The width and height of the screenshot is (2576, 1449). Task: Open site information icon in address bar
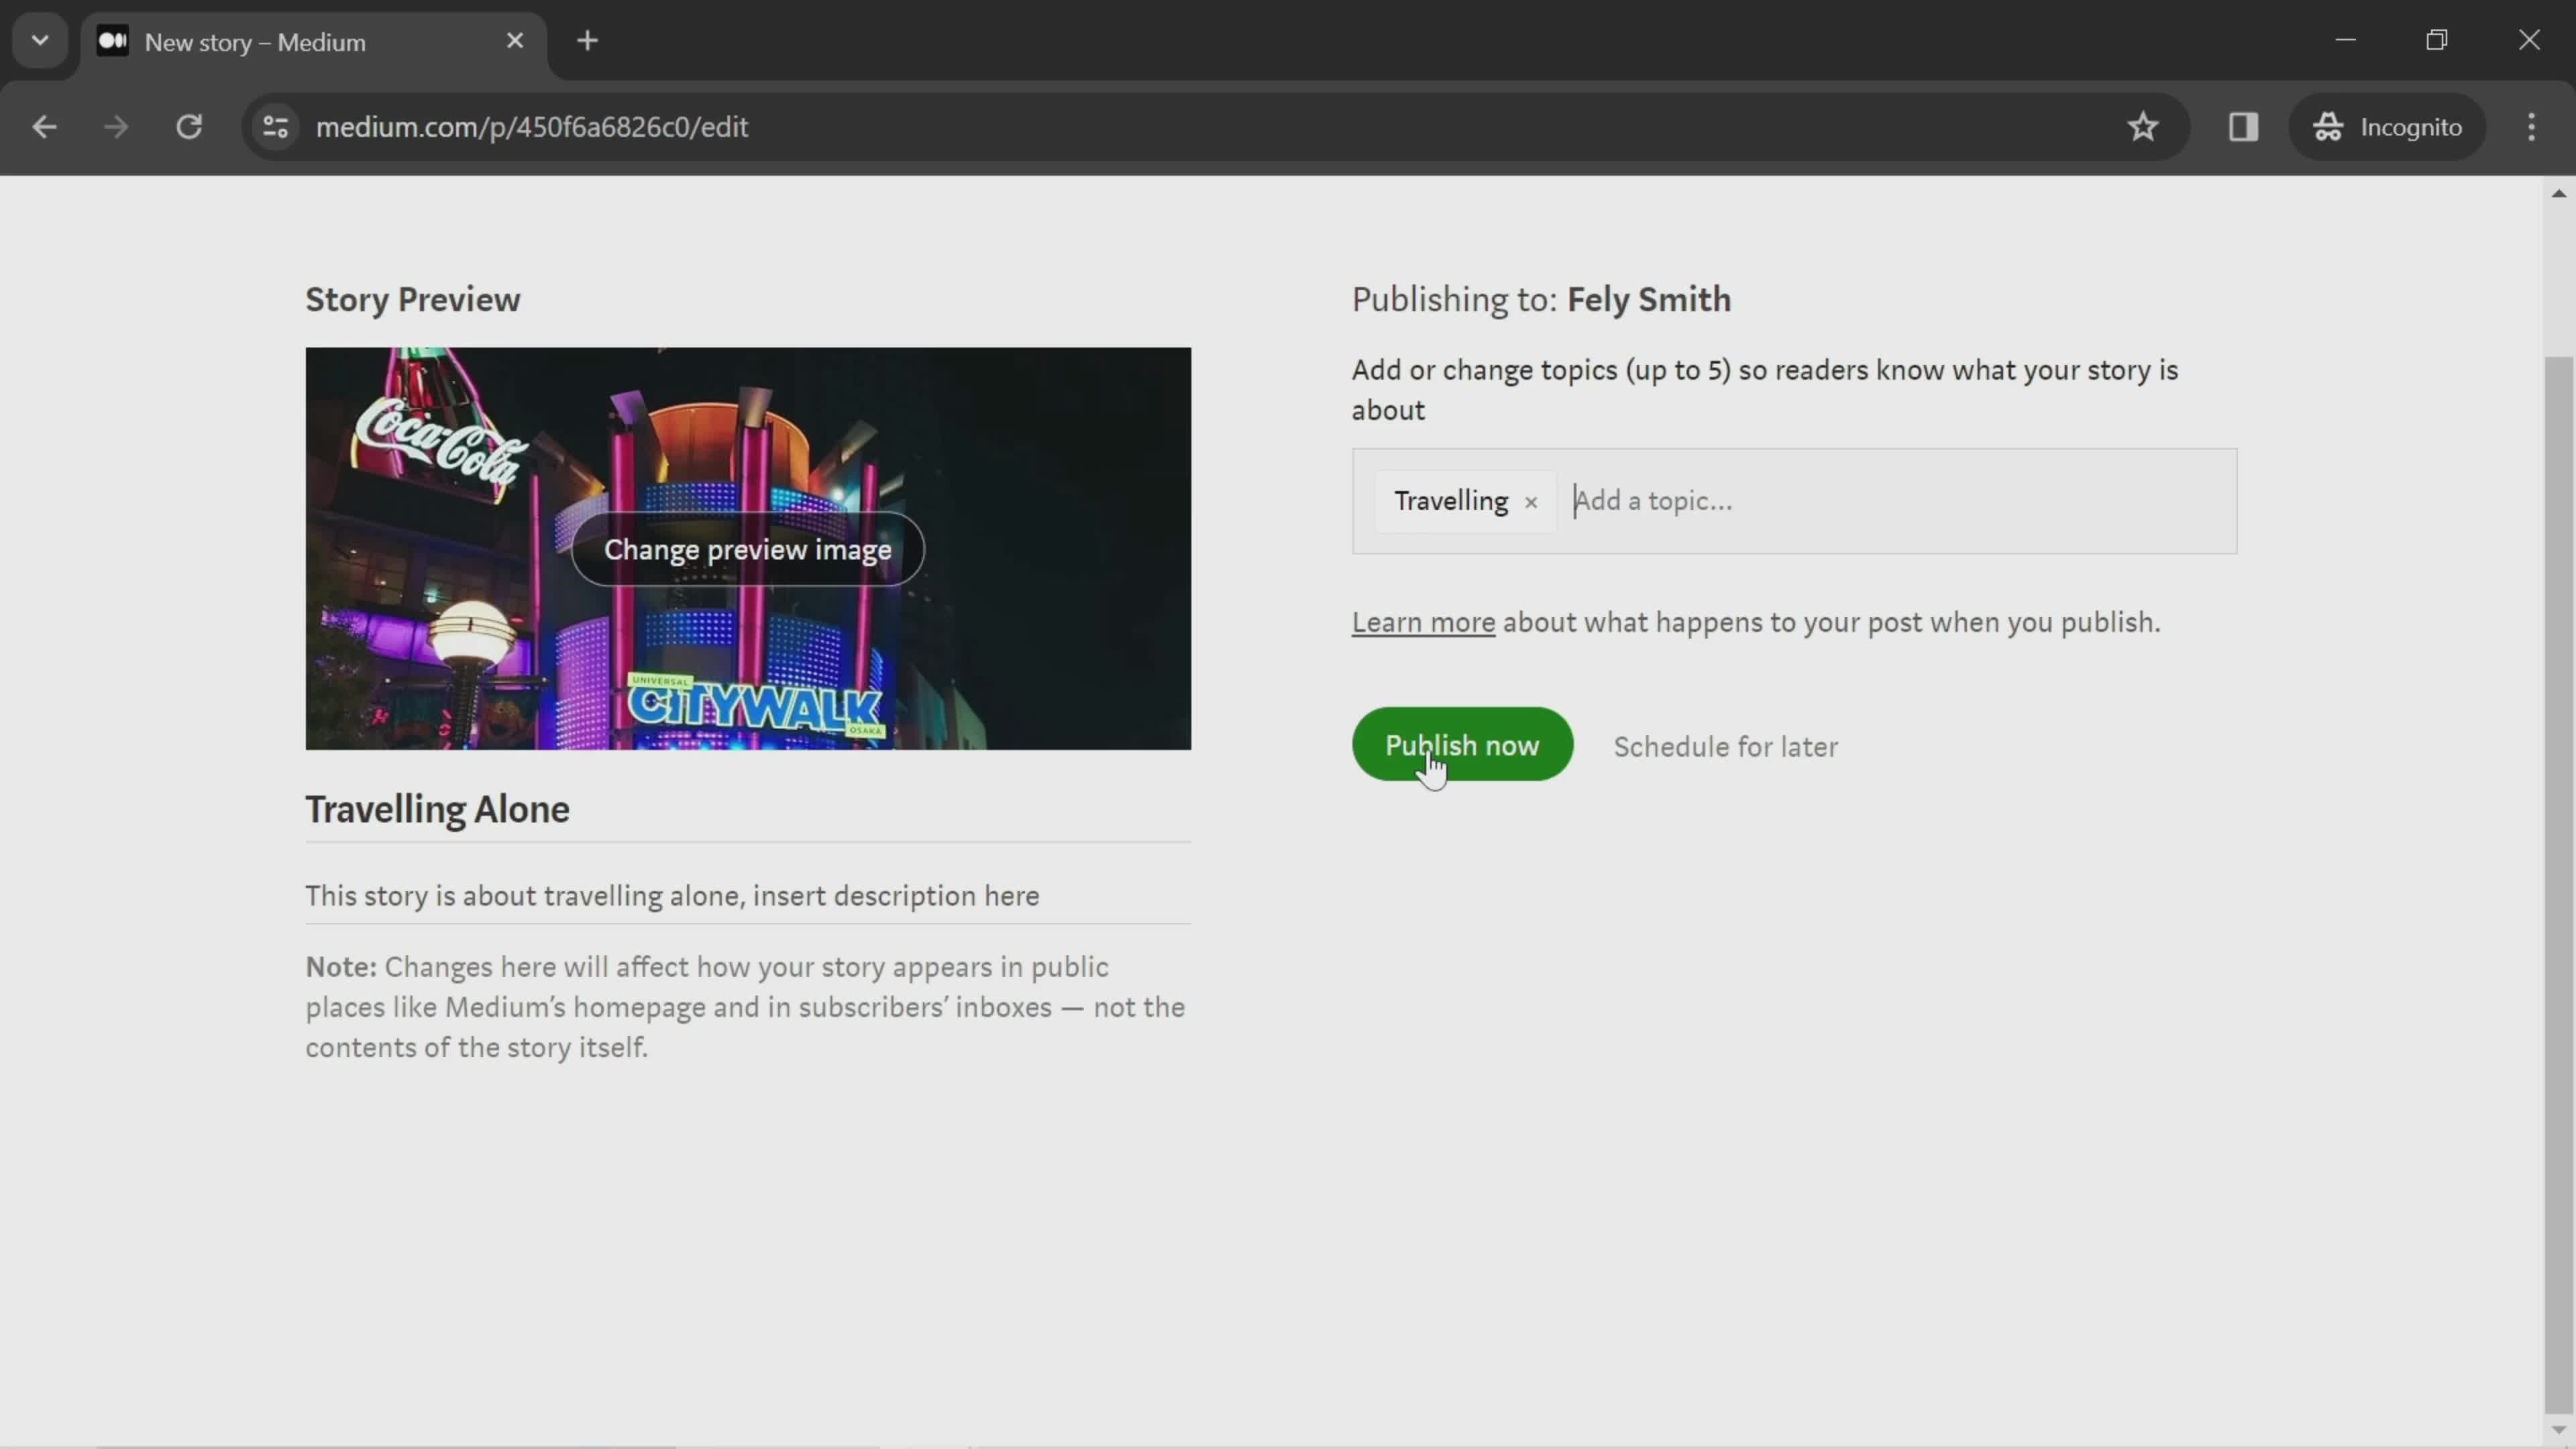[276, 127]
